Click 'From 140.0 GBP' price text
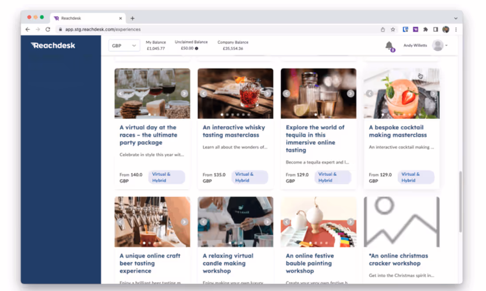This screenshot has height=291, width=486. 131,178
